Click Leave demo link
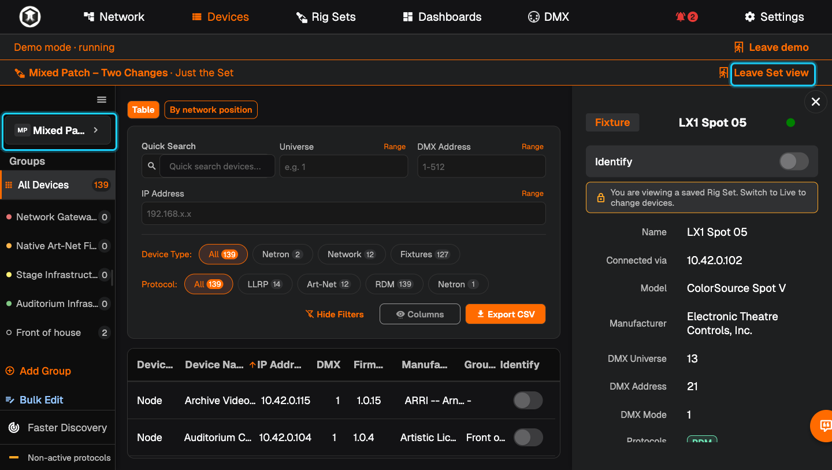This screenshot has height=470, width=832. tap(771, 47)
